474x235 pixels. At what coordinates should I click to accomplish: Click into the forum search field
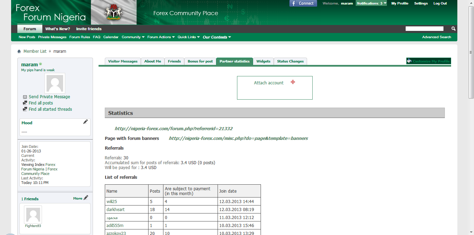coord(424,29)
